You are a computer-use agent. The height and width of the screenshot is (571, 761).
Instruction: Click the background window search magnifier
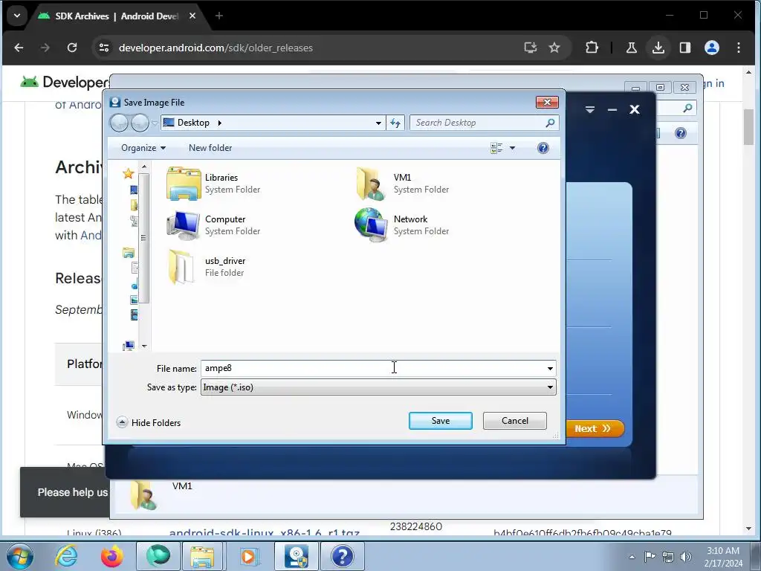687,108
